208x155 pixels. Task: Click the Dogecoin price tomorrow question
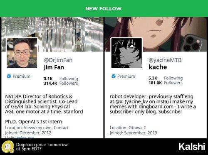point(42,147)
